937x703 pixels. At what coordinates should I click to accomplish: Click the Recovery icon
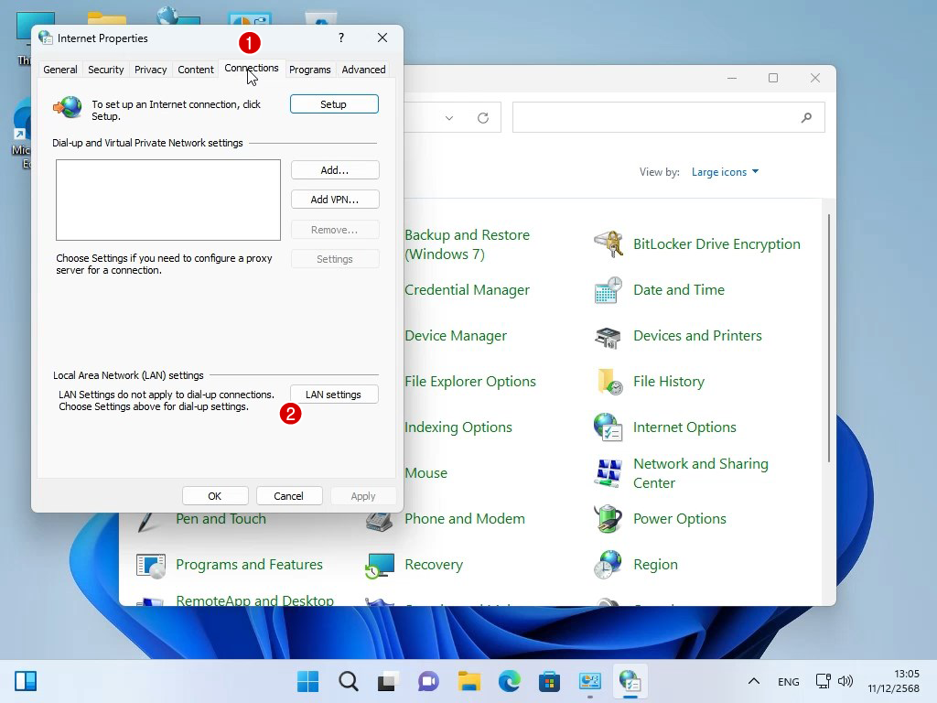click(x=380, y=565)
